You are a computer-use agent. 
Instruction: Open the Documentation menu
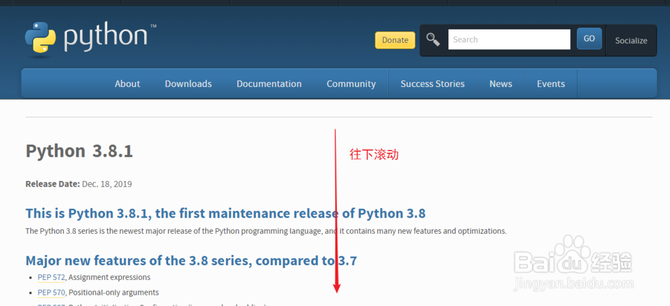(269, 84)
